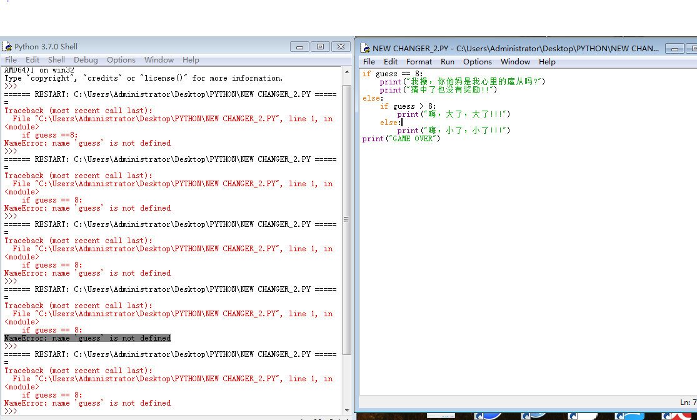Click the shell scrollbar down arrow
The height and width of the screenshot is (420, 697).
click(x=347, y=411)
